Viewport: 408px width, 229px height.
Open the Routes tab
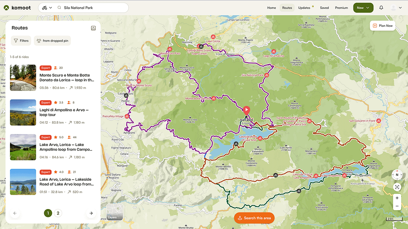(287, 8)
